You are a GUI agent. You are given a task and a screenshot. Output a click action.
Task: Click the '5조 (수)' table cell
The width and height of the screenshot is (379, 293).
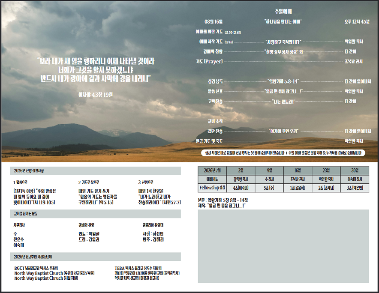[x=269, y=188]
